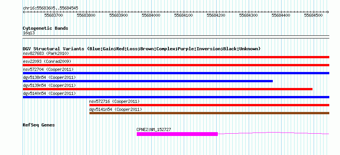The width and height of the screenshot is (340, 155).
Task: Click the 55684100 ruler tick label
Action: [184, 15]
